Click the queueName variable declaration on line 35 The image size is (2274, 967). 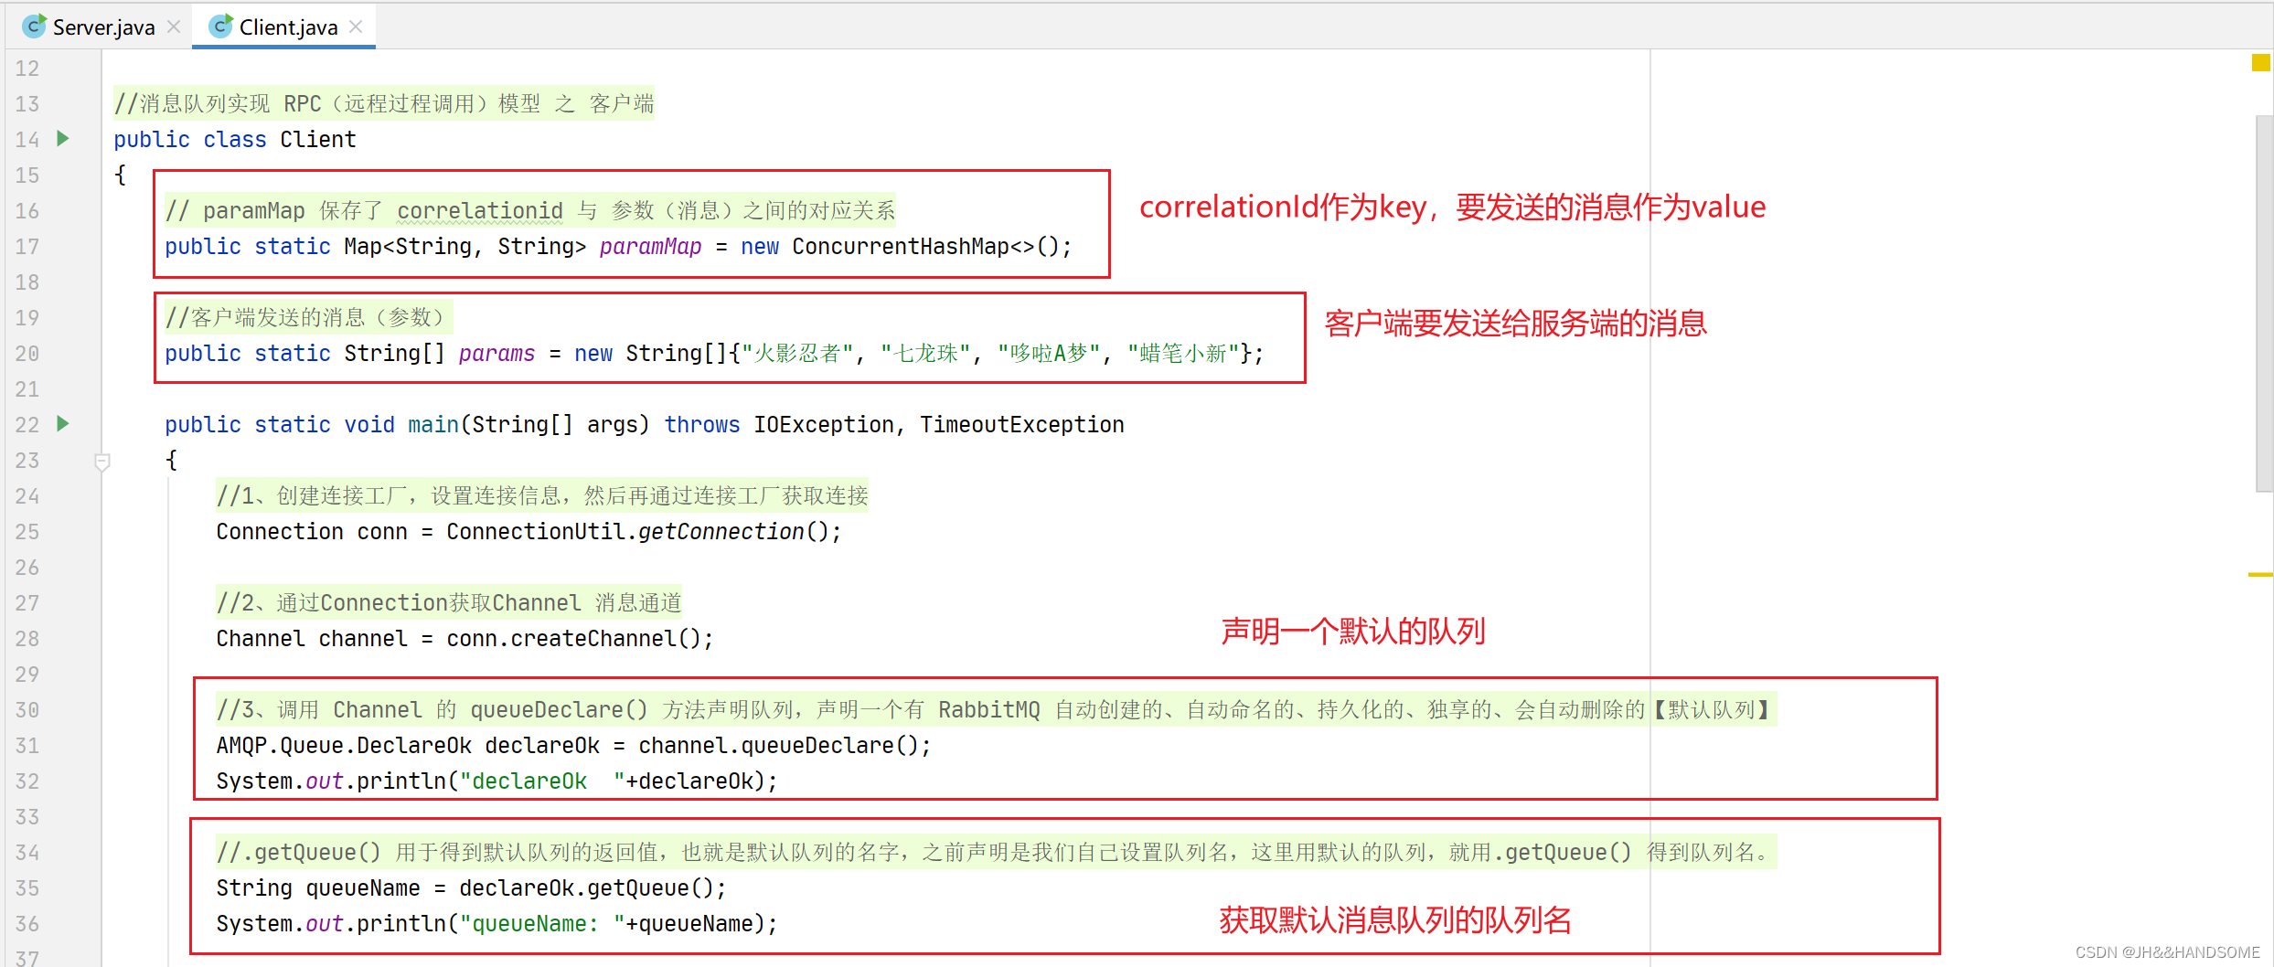(x=363, y=888)
